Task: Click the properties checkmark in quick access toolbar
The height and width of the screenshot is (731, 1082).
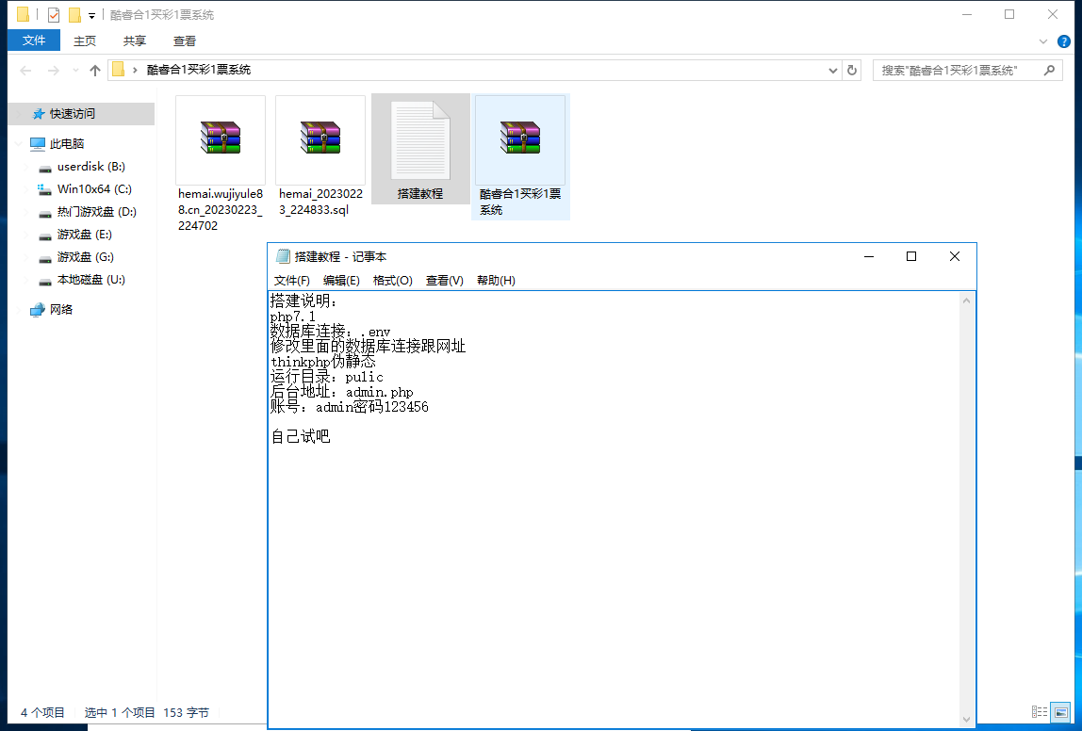Action: 54,15
